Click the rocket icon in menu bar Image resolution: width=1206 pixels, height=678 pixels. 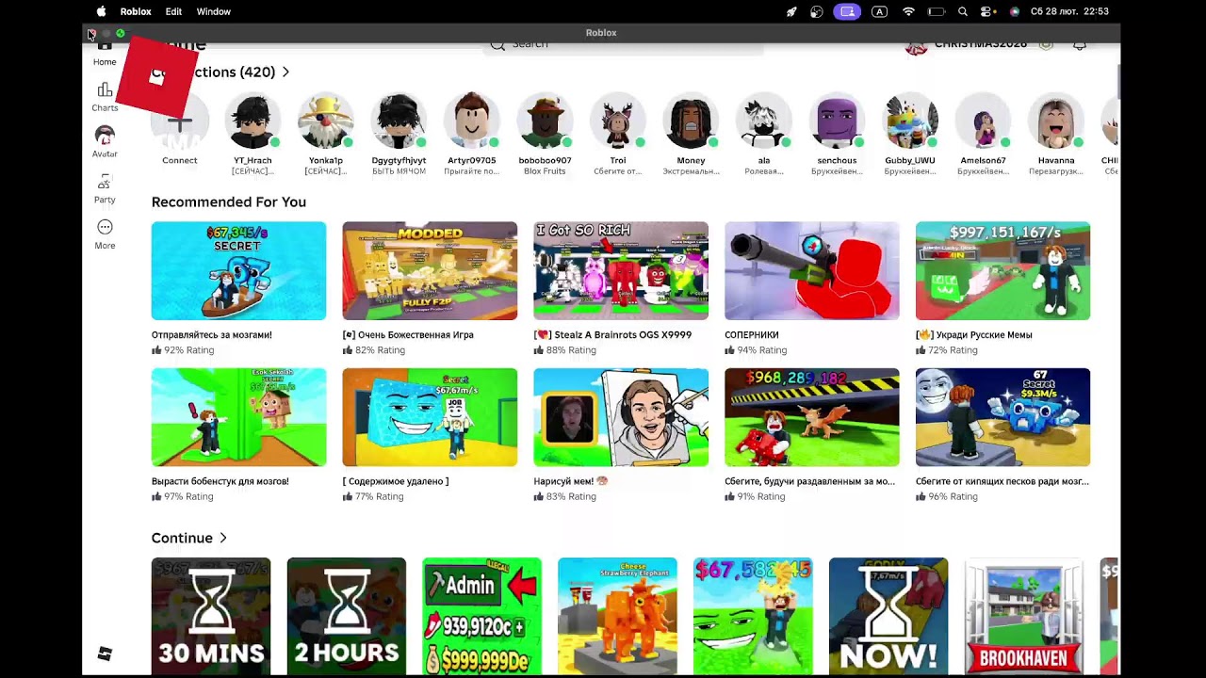click(x=791, y=11)
